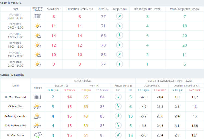Select the Hissedilen Sıcaklık (°C) column header

tap(80, 9)
